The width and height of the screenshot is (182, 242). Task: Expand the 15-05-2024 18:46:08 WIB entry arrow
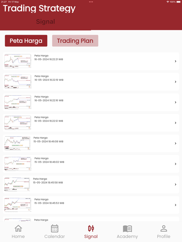tap(175, 143)
